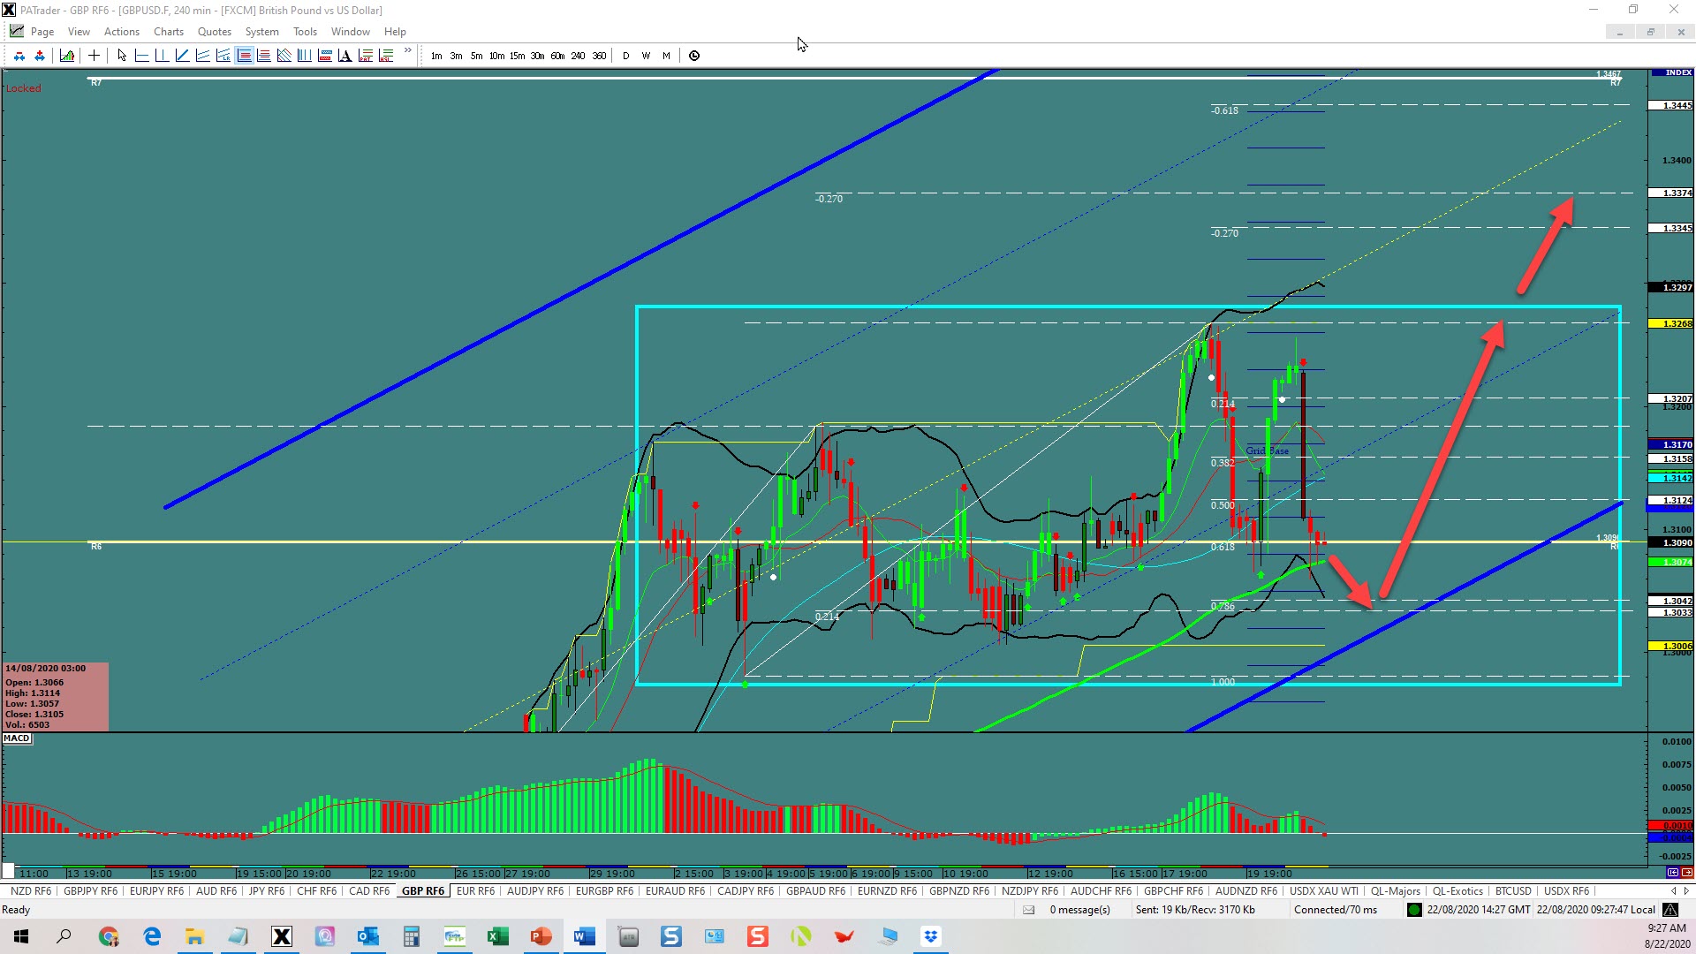This screenshot has width=1696, height=954.
Task: Switch to the EUR RF6 page tab
Action: pos(475,891)
